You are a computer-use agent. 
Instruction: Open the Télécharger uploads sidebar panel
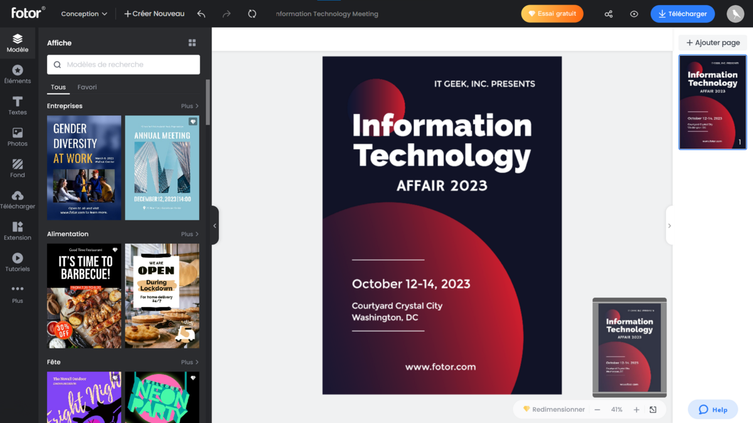coord(18,200)
